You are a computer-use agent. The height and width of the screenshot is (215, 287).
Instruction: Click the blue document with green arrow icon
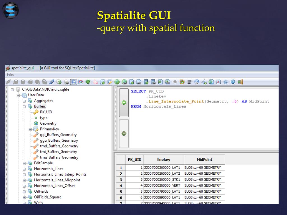click(x=132, y=82)
